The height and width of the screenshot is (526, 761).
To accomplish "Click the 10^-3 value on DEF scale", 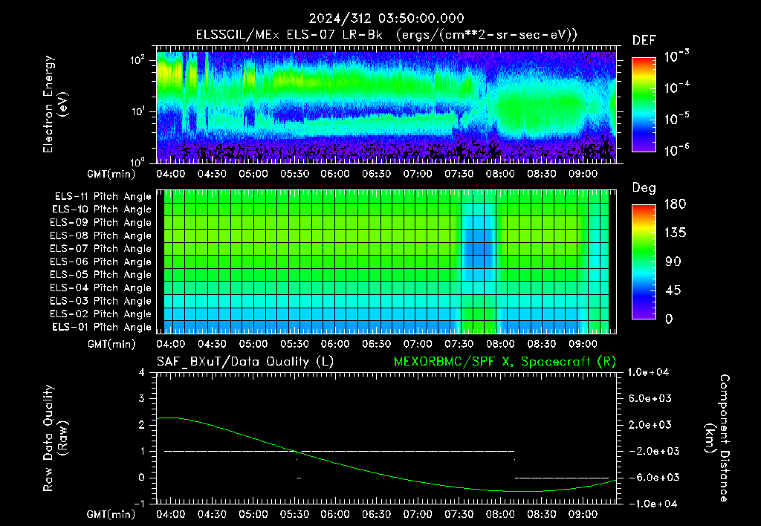I will pos(676,56).
